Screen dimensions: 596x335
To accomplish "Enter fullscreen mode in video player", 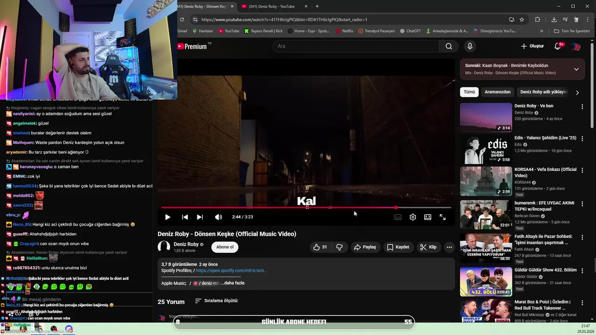I will 443,217.
